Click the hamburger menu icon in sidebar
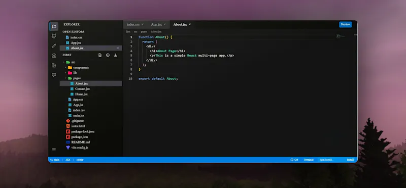Viewport: 406px width, 188px height. coord(54,150)
